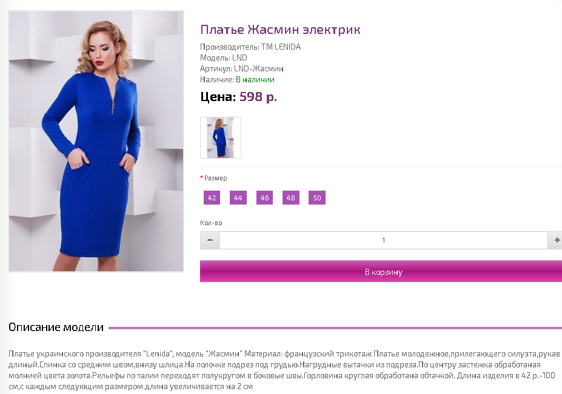
Task: Click the quantity input field
Action: tap(383, 240)
